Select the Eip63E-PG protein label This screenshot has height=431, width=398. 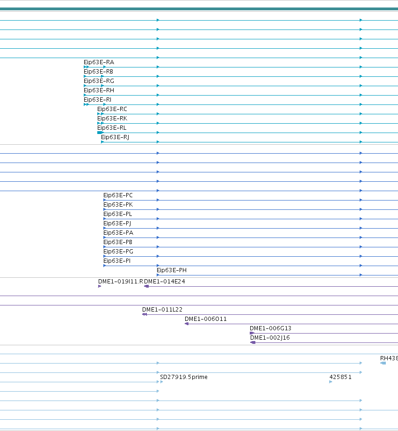point(118,252)
